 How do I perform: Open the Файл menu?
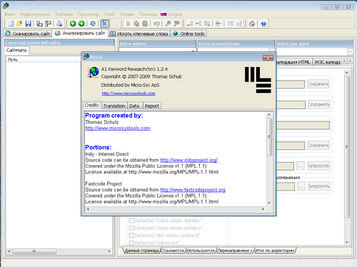click(9, 14)
